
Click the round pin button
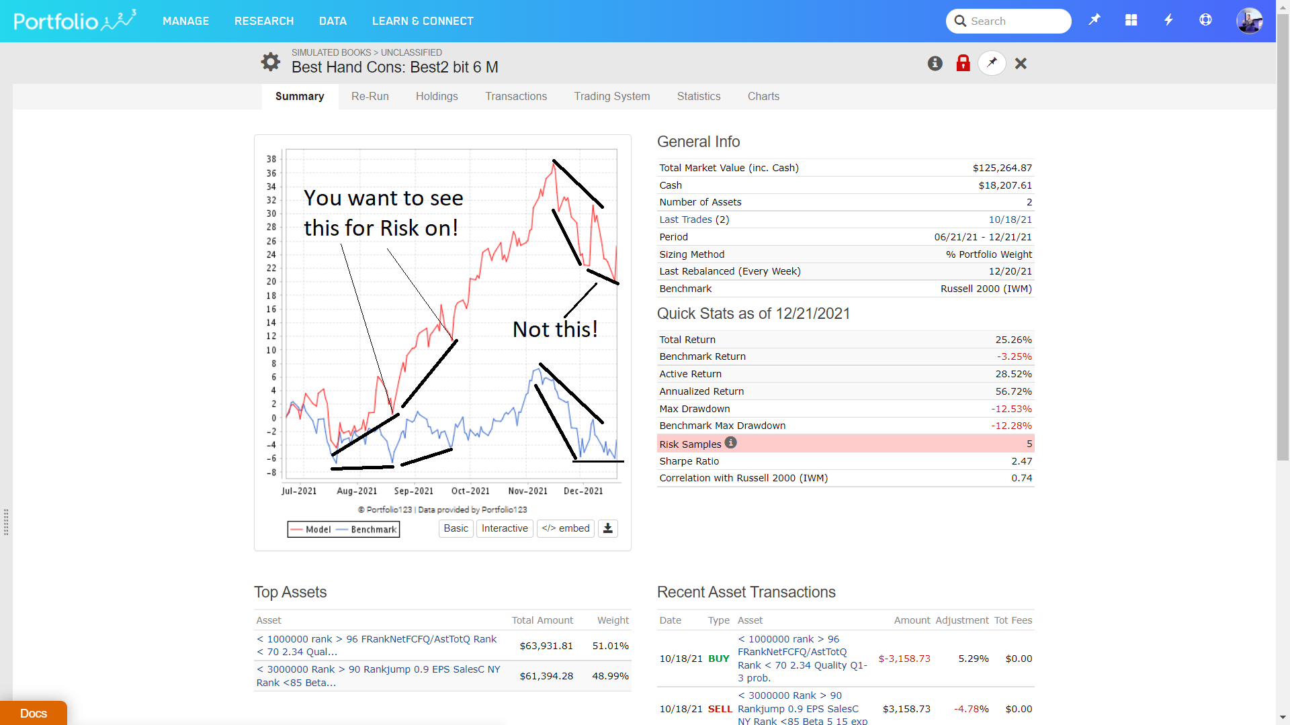click(x=992, y=63)
